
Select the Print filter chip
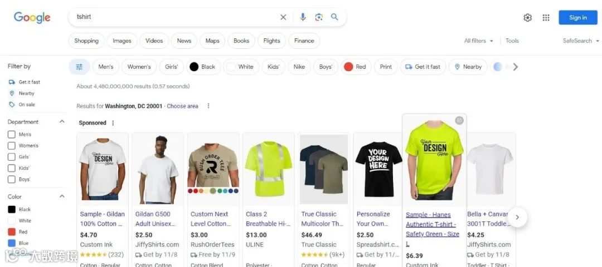coord(386,67)
